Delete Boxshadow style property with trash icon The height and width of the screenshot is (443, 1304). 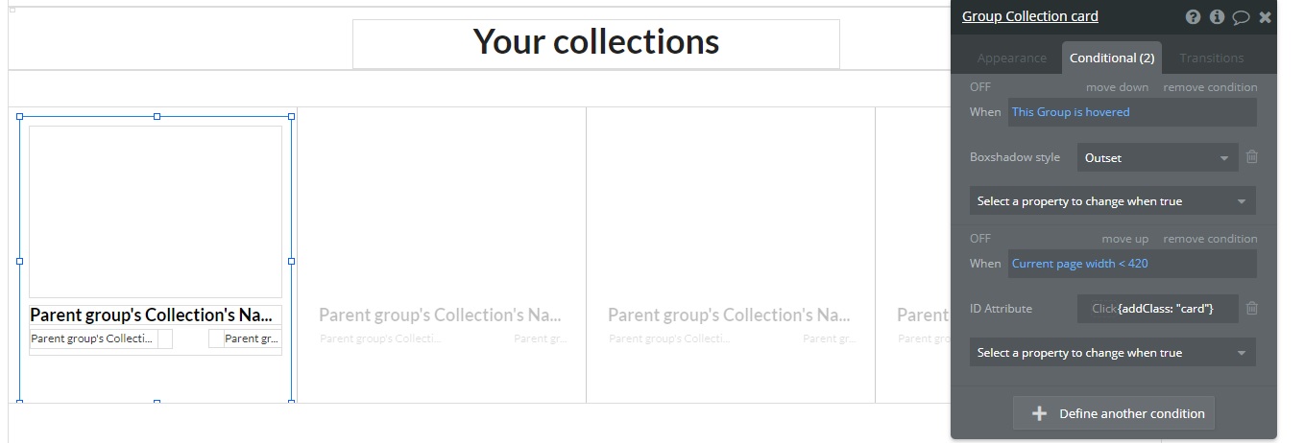point(1252,157)
